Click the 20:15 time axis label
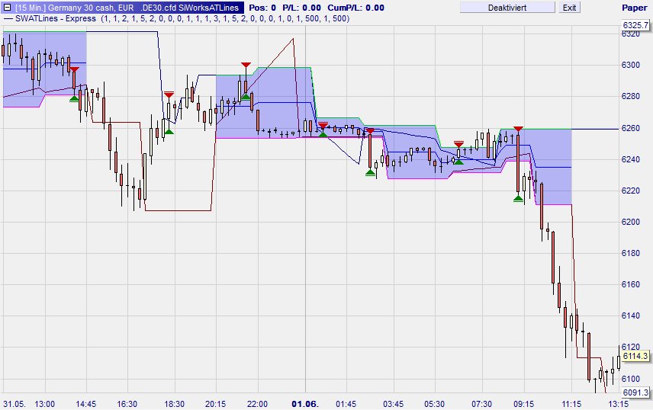 pyautogui.click(x=216, y=404)
